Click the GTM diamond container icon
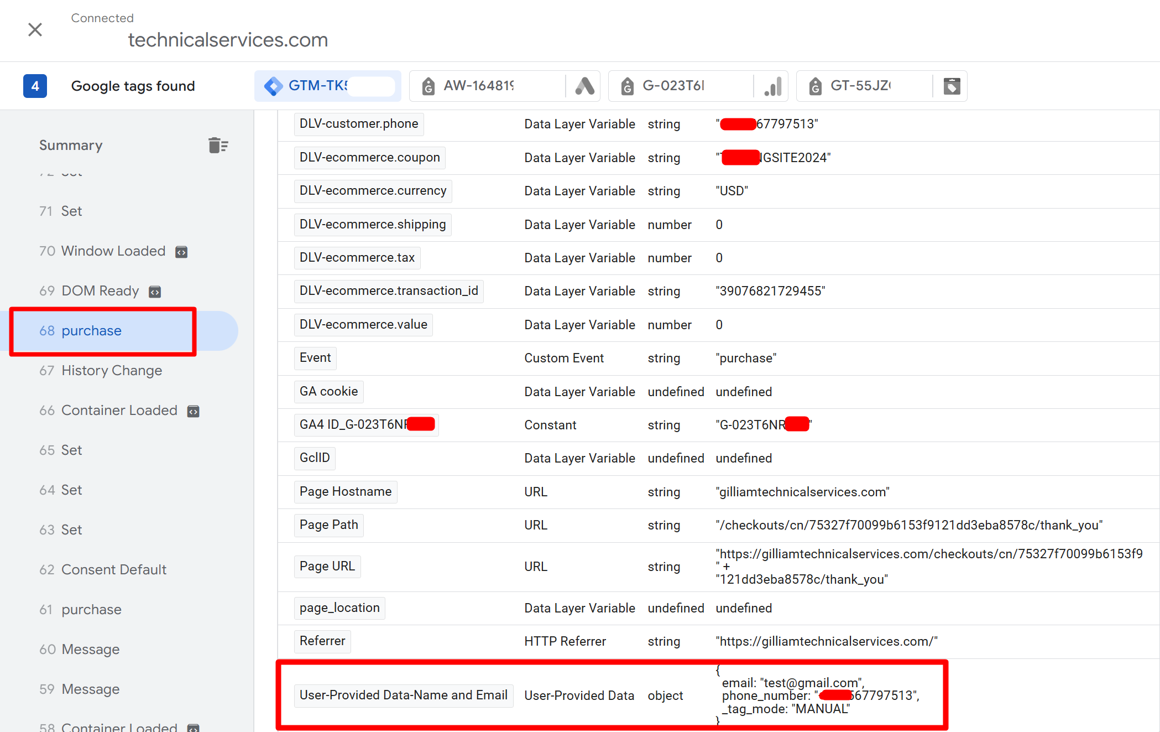The image size is (1160, 732). pyautogui.click(x=273, y=86)
